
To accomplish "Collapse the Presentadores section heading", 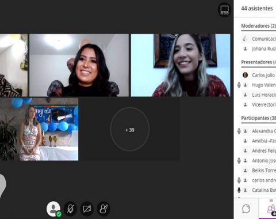I will click(x=258, y=62).
